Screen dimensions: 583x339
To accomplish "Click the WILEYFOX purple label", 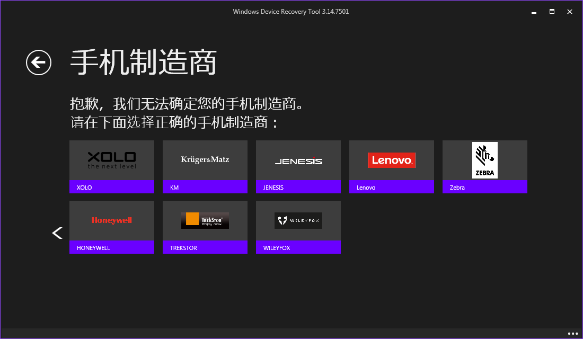I will point(298,247).
